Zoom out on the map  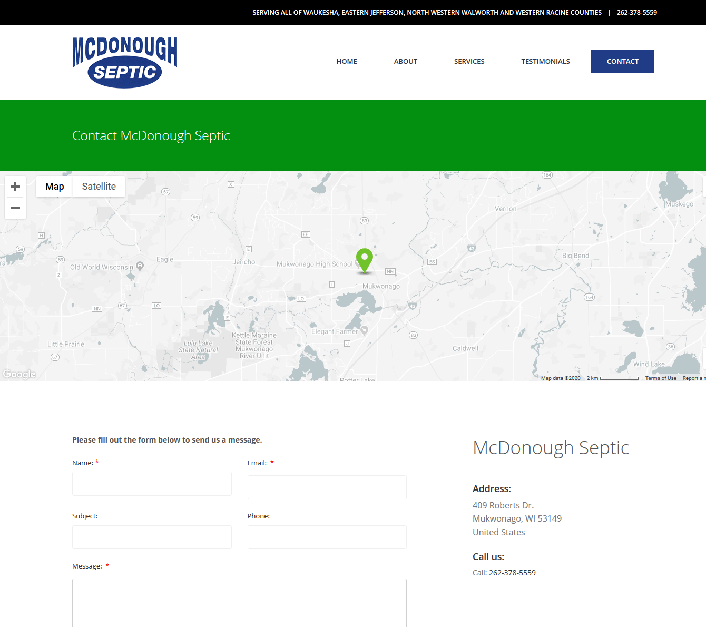[15, 208]
